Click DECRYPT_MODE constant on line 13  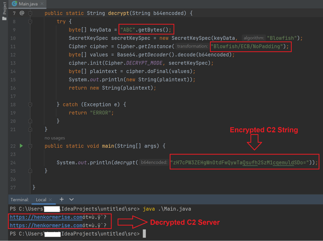[144, 63]
